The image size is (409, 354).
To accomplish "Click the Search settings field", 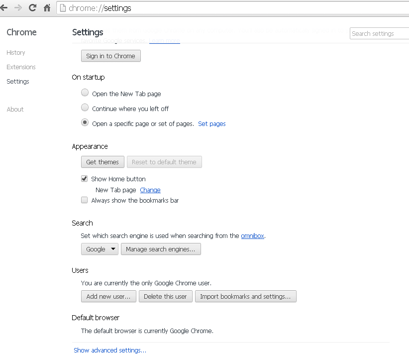I will pos(380,33).
